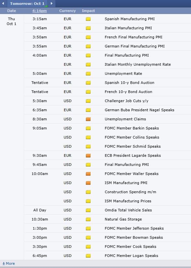This screenshot has height=268, width=191.
Task: Click the Impact column header
Action: pos(89,11)
